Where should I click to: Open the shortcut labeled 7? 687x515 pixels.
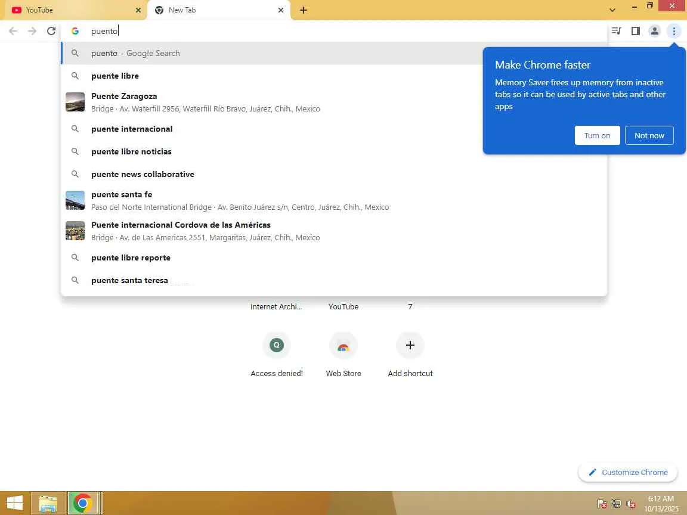(410, 306)
